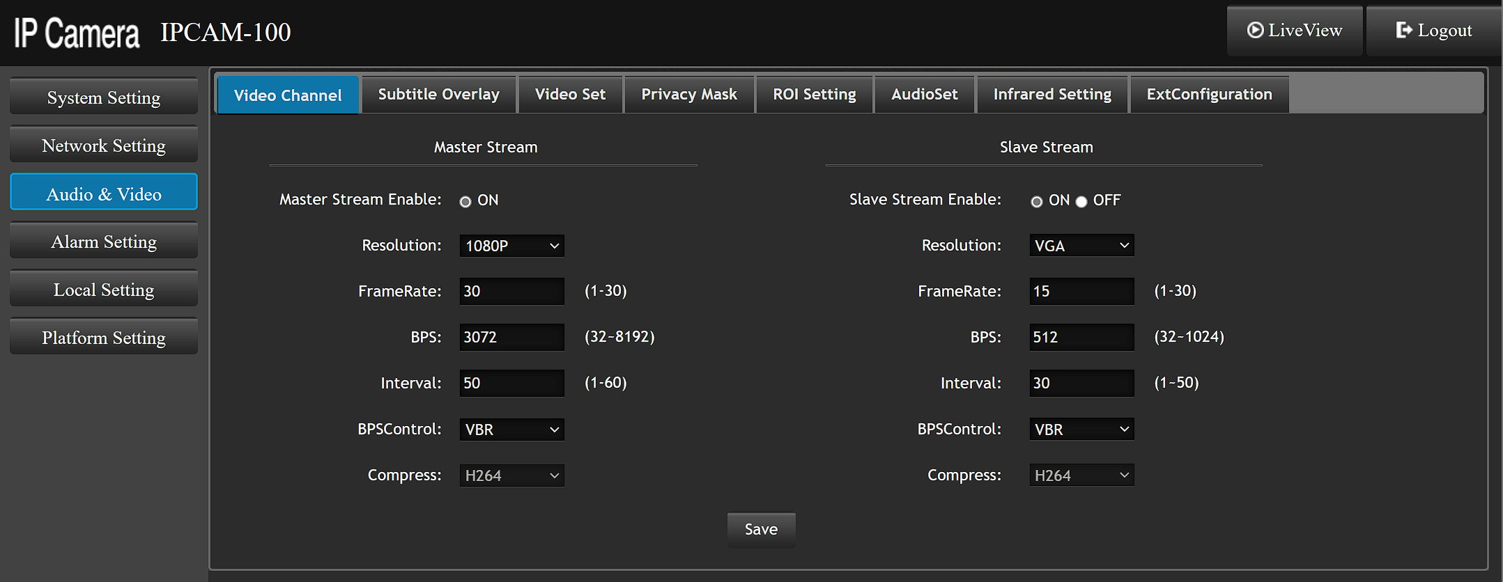Click the Slave Stream heading
The width and height of the screenshot is (1503, 582).
click(1047, 147)
